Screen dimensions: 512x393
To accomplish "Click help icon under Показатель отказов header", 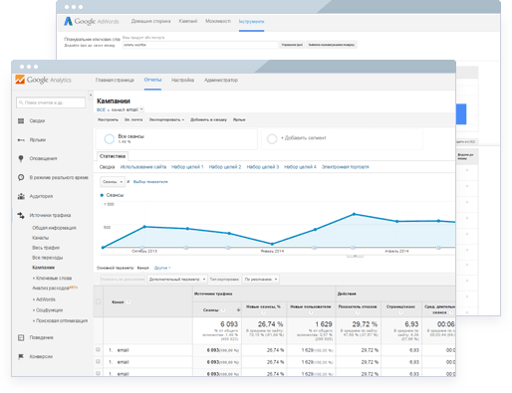I will tap(358, 312).
